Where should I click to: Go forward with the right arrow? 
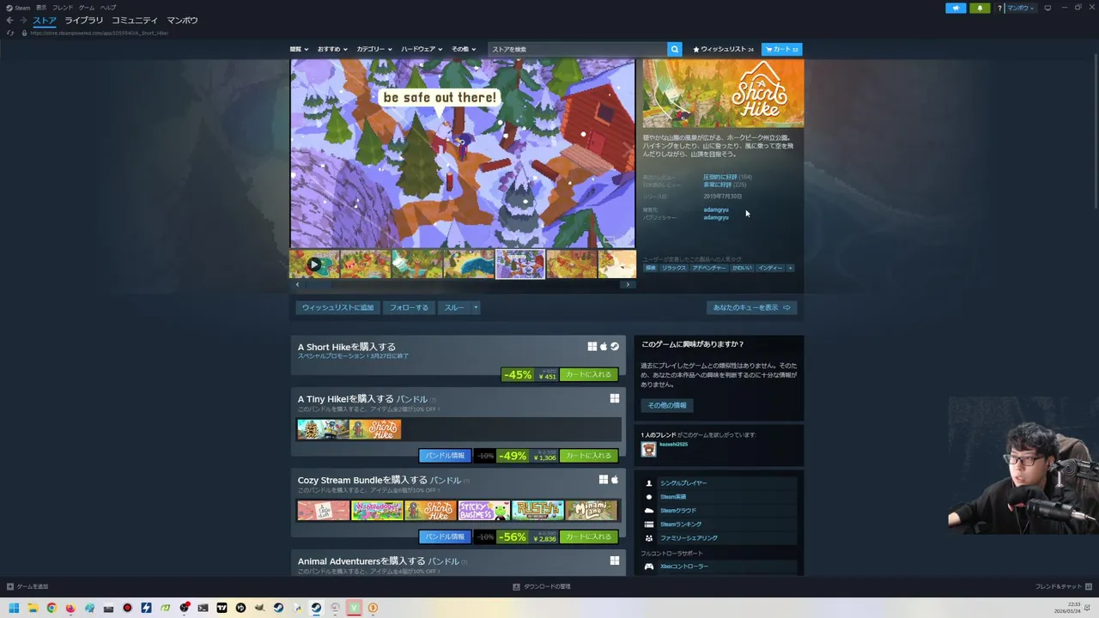(23, 21)
